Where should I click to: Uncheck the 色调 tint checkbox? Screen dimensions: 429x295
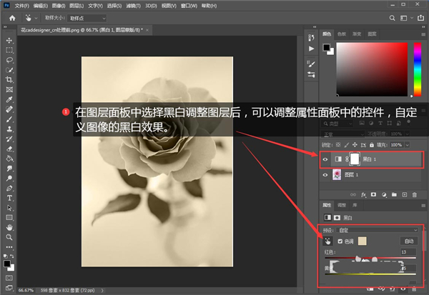[x=340, y=241]
